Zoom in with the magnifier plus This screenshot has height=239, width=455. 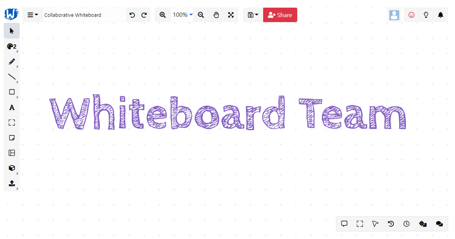[x=163, y=15]
